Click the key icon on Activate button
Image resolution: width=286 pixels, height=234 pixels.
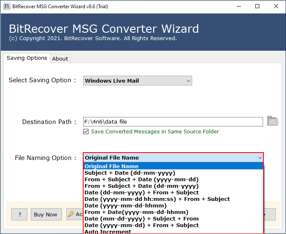[x=71, y=214]
